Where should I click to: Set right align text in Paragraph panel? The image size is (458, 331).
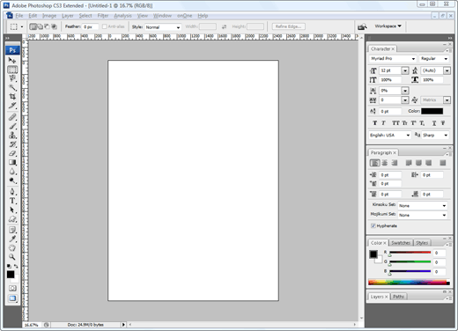[395, 163]
